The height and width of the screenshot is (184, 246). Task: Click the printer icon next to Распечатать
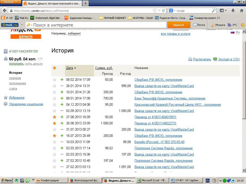(x=190, y=59)
